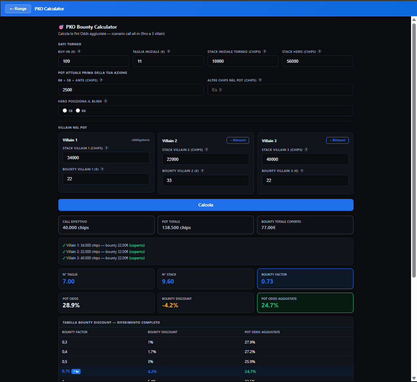
Task: Focus the Stack Hero field showing 56000
Action: [318, 61]
